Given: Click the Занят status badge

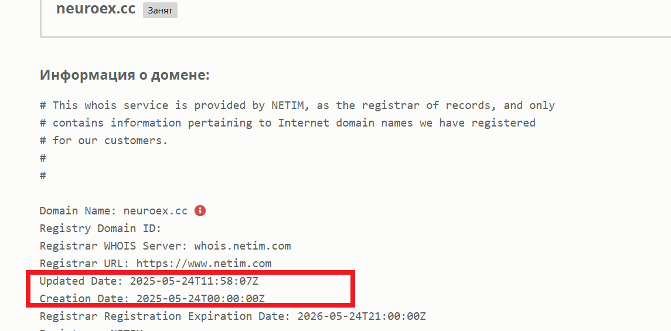Looking at the screenshot, I should tap(160, 11).
